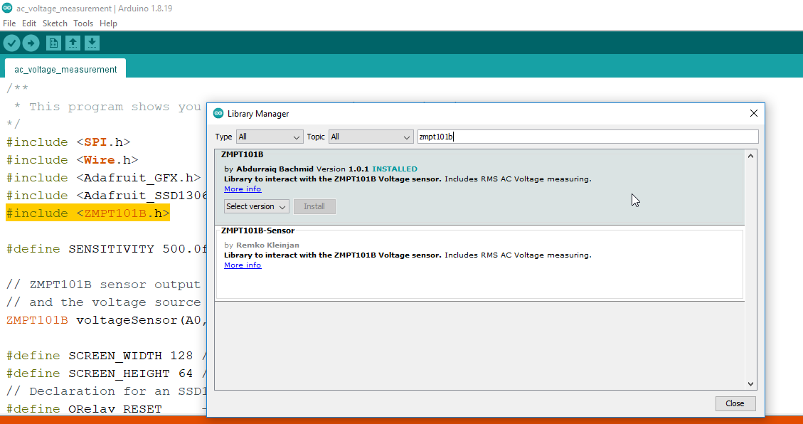Click Close button at the dialog bottom
The width and height of the screenshot is (803, 424).
tap(735, 403)
